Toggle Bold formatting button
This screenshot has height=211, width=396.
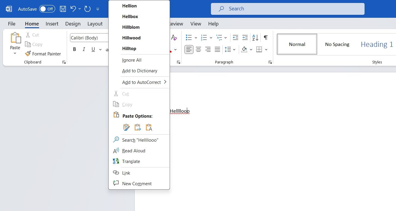(x=74, y=49)
